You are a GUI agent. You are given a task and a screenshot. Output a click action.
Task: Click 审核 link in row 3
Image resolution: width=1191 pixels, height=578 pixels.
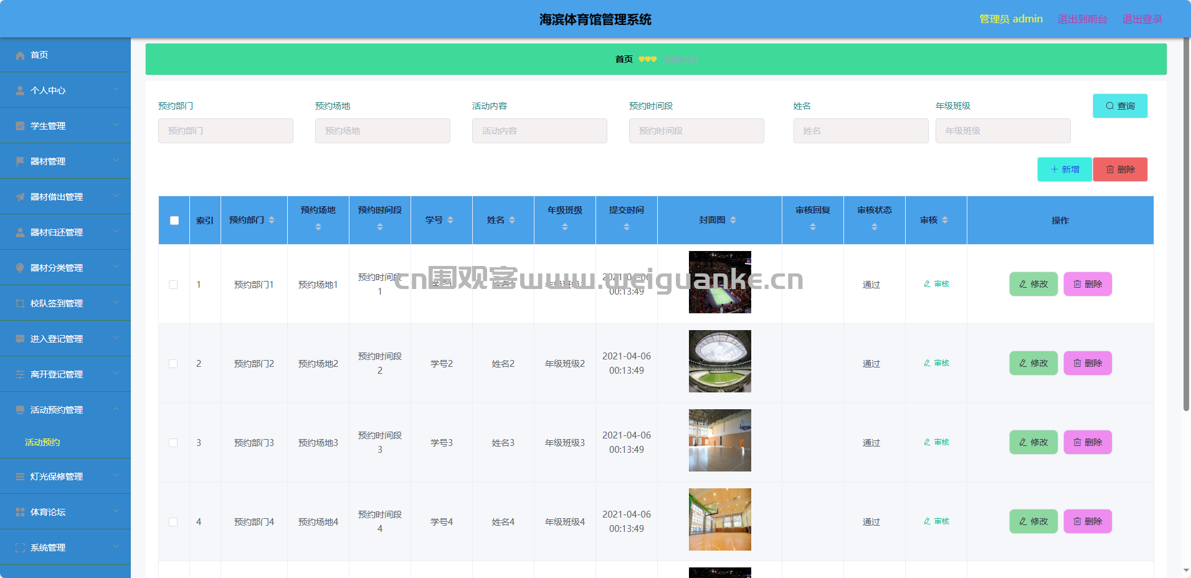click(936, 442)
